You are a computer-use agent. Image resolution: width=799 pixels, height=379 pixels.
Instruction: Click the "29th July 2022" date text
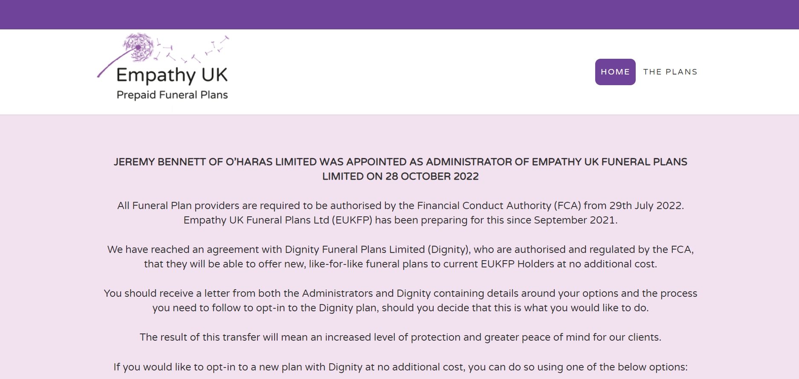click(646, 206)
